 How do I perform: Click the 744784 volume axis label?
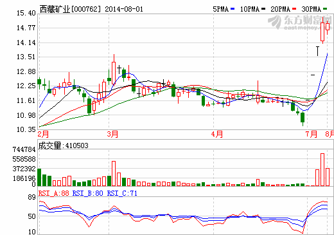(24, 149)
